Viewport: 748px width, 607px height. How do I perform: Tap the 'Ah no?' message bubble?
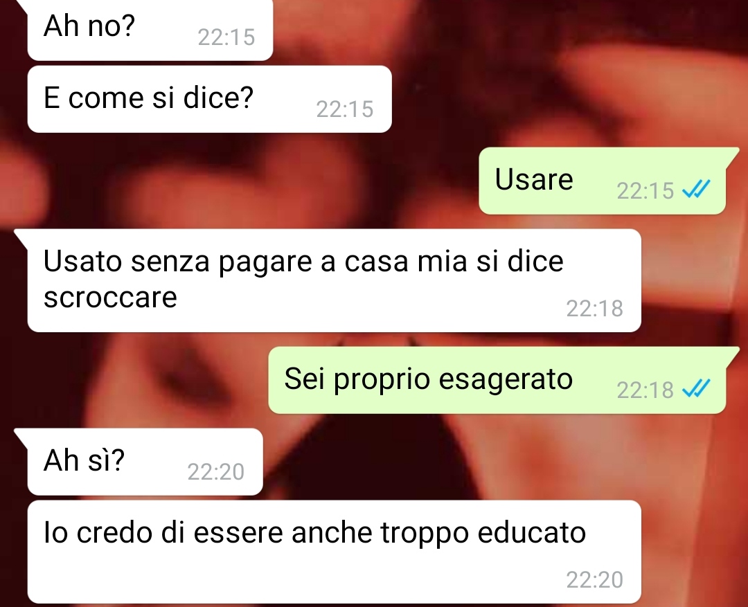(x=150, y=28)
